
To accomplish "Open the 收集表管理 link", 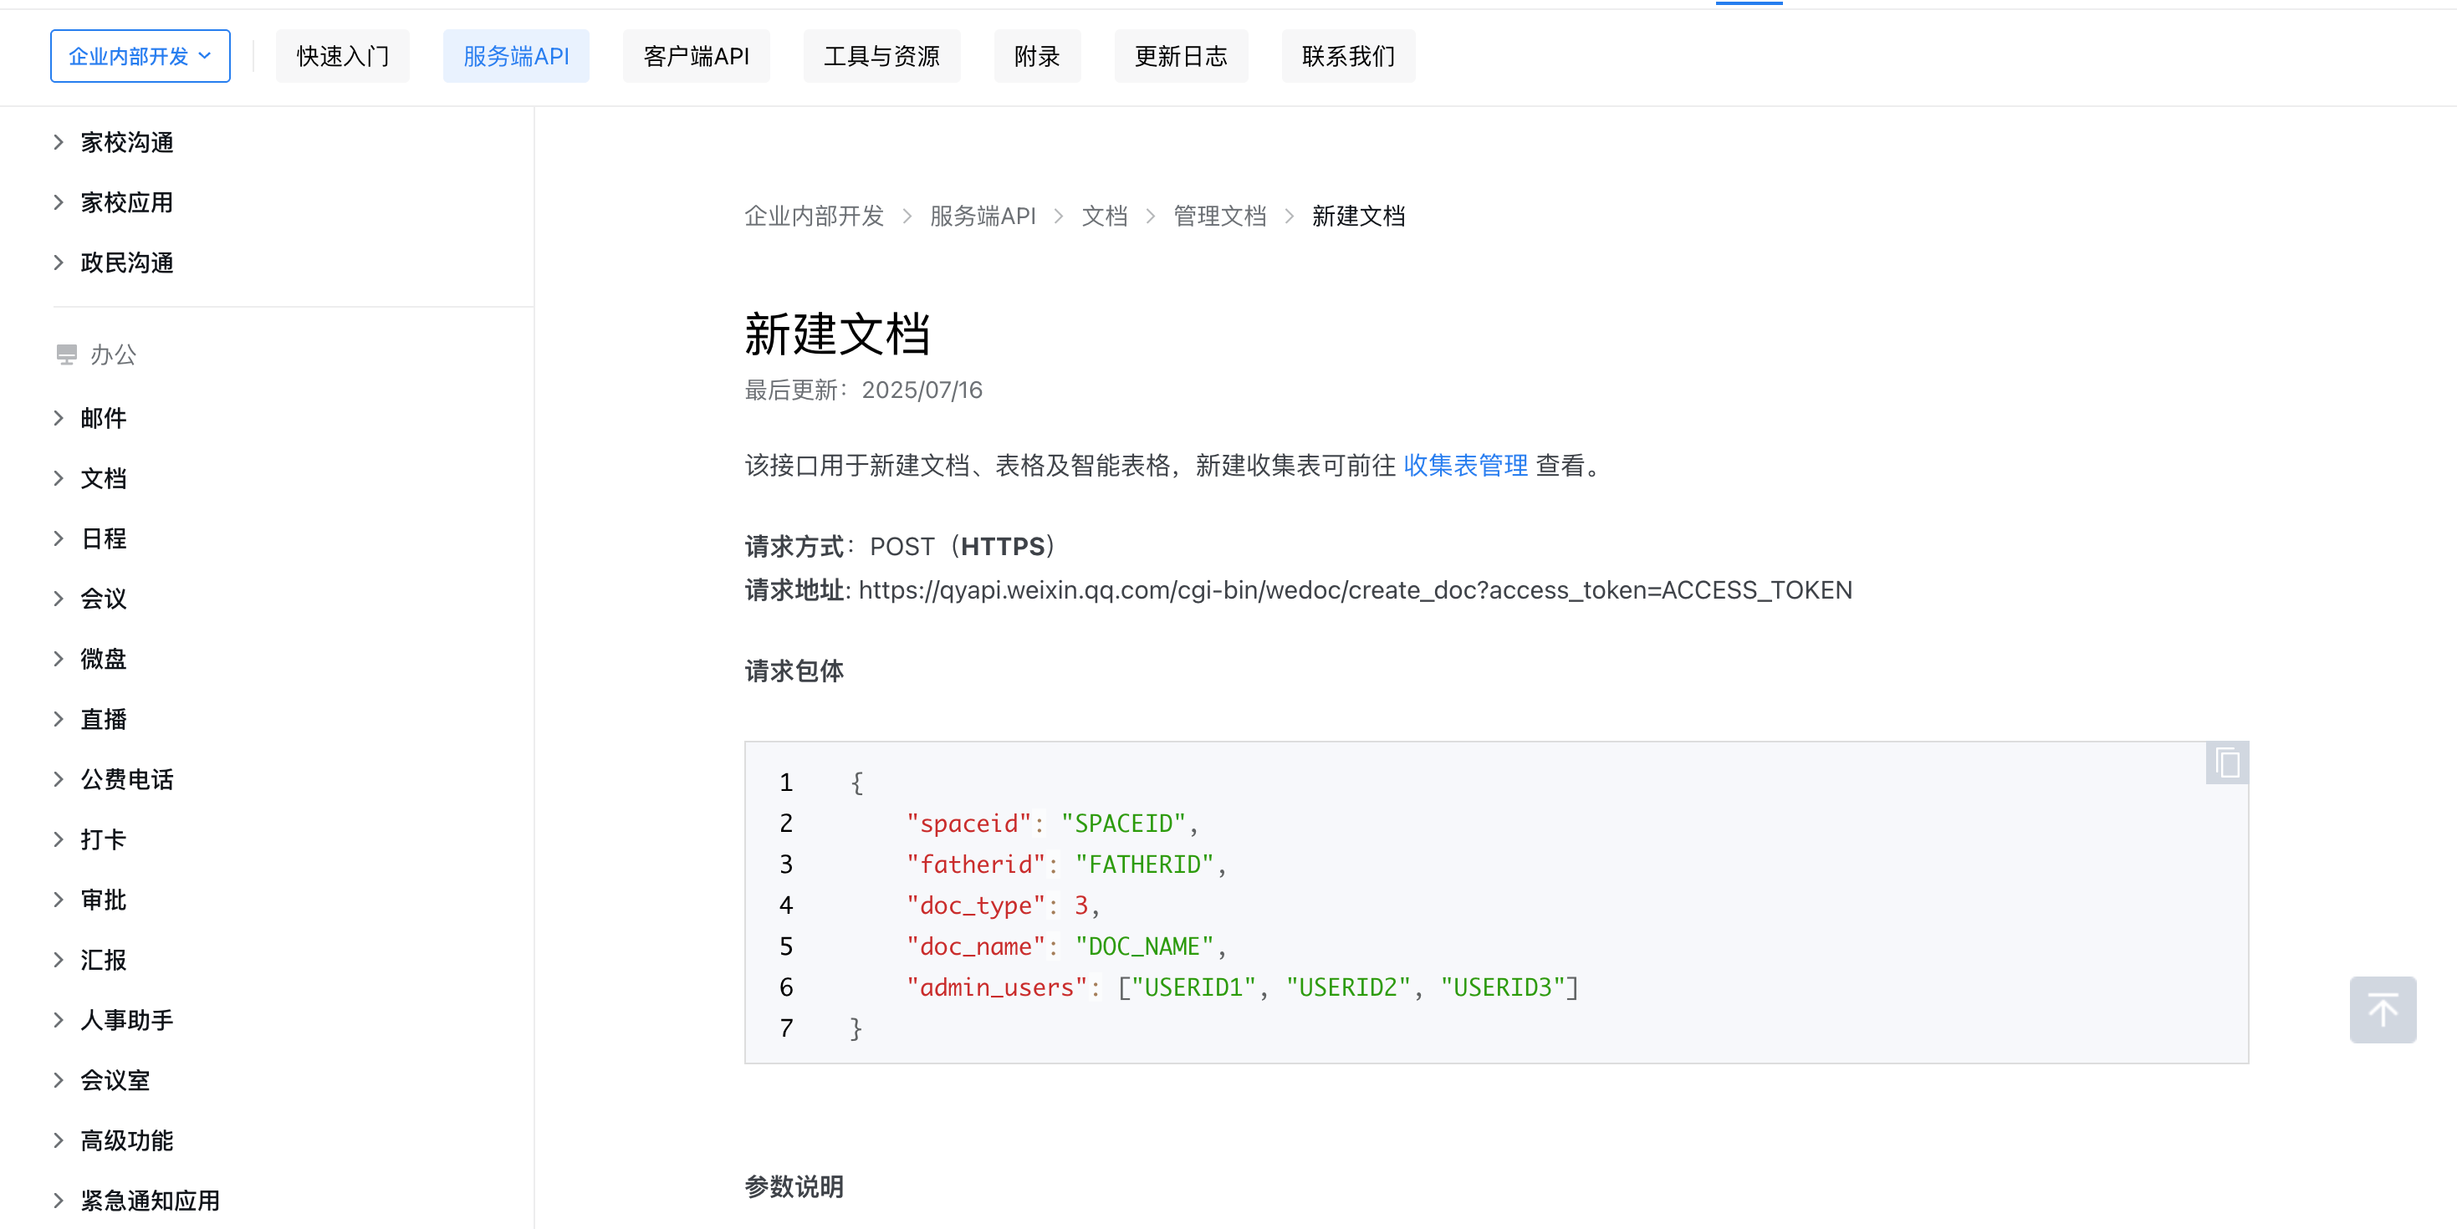I will coord(1465,467).
